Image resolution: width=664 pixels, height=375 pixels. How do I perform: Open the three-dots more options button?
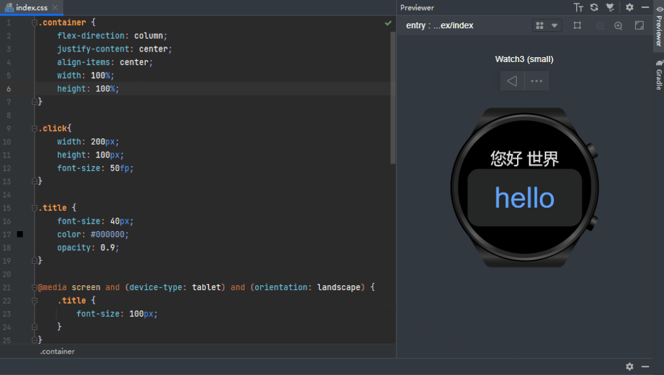(537, 81)
